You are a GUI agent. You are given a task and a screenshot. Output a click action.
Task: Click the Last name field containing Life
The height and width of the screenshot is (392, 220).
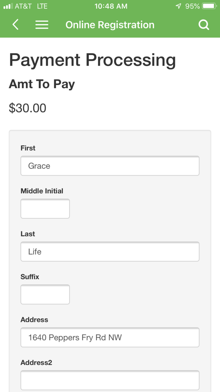pos(110,251)
